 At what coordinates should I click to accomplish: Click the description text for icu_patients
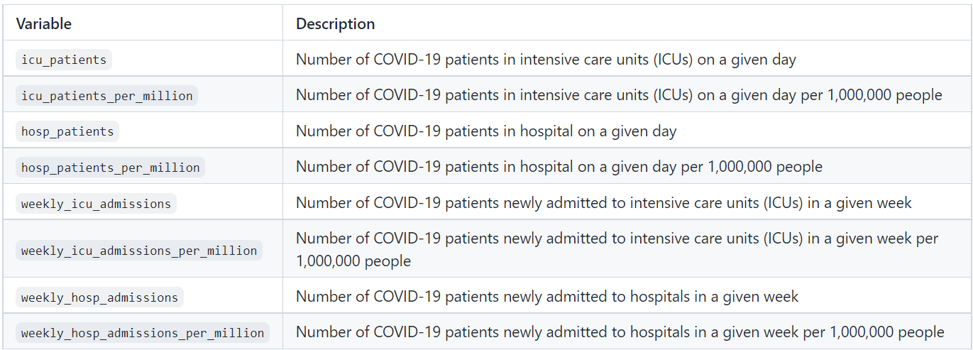[x=546, y=60]
